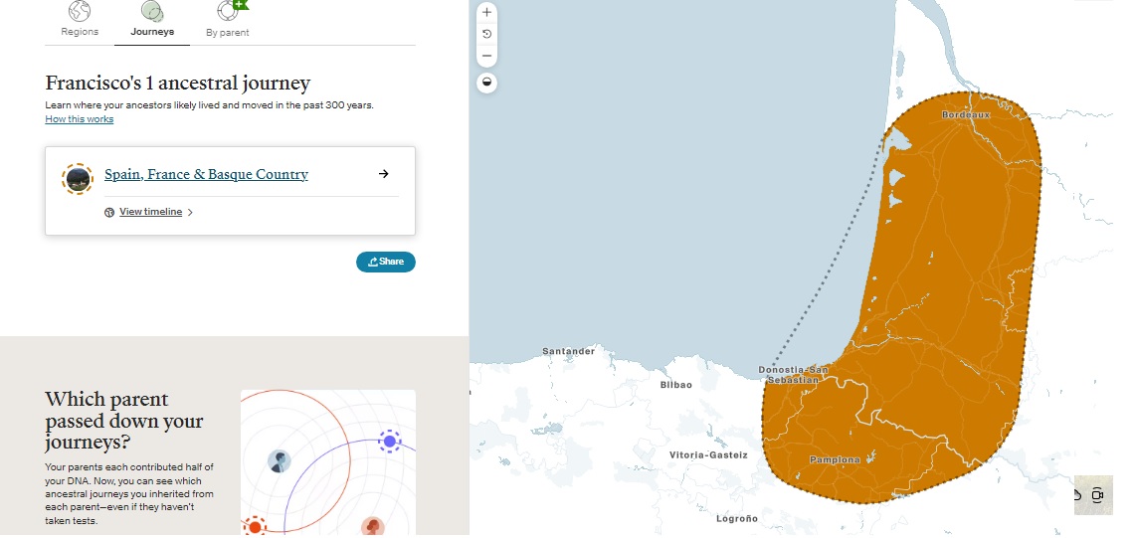Click the Bilbao label on the map
Viewport: 1133px width, 538px height.
click(x=676, y=385)
